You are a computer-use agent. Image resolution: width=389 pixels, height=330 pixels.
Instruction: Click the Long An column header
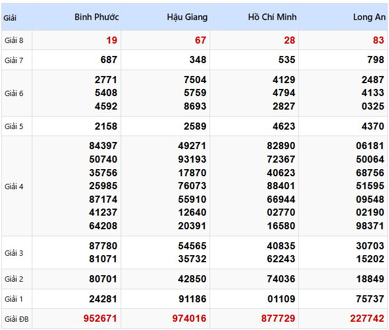pyautogui.click(x=369, y=17)
